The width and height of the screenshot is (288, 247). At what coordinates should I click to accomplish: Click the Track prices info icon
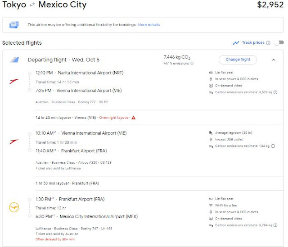coord(268,43)
